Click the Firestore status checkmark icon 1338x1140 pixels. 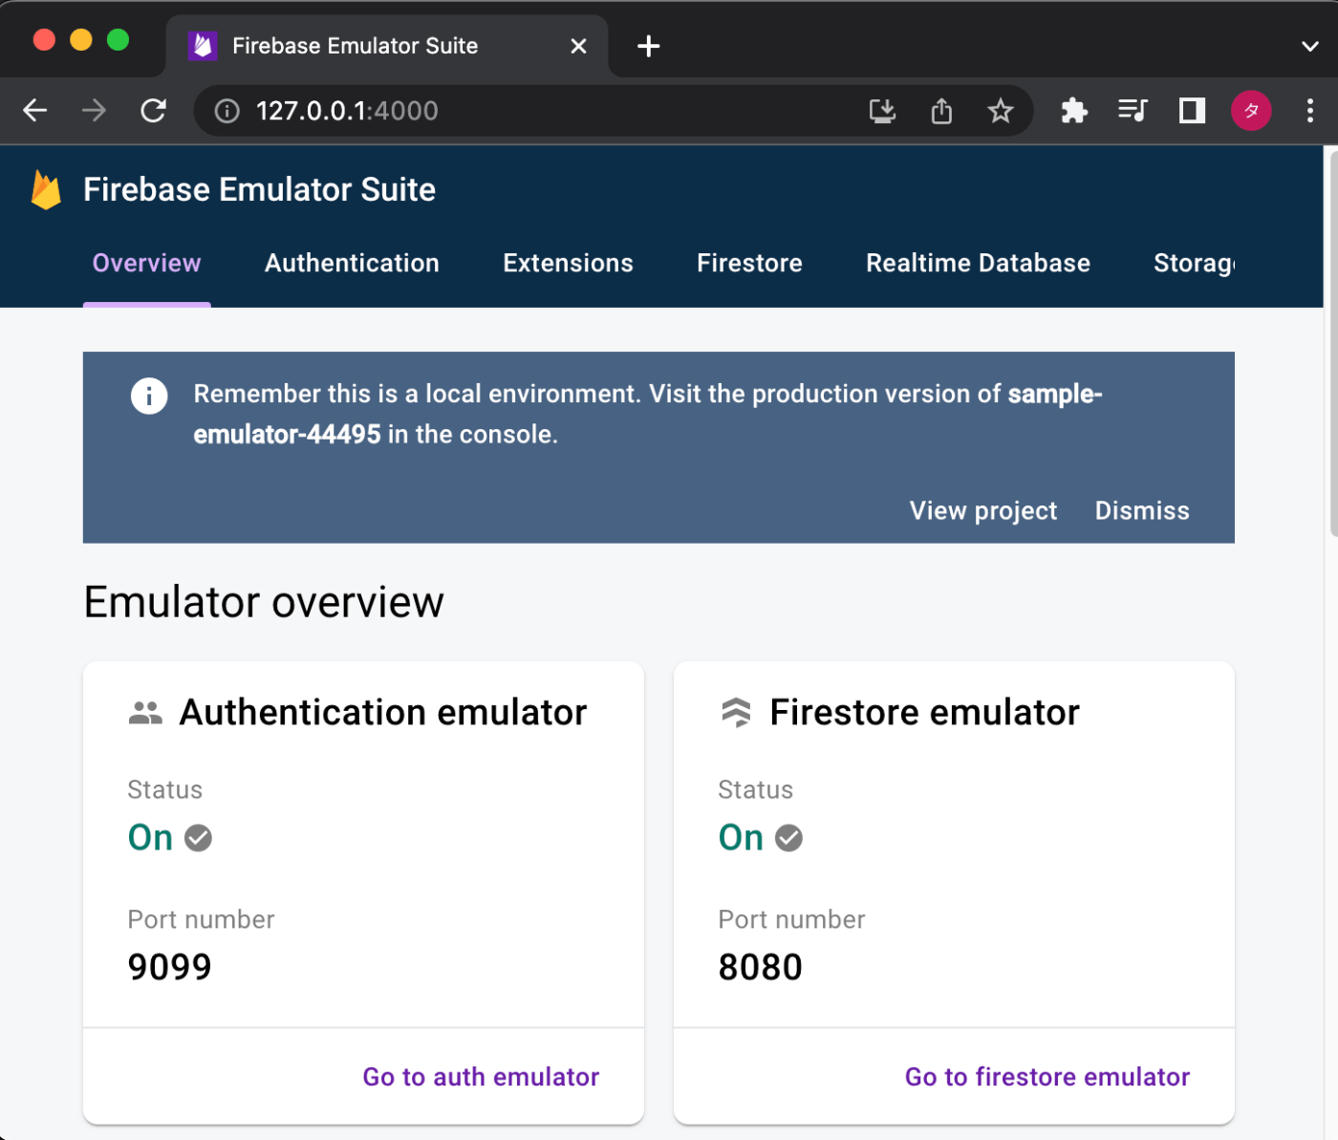[x=788, y=838]
